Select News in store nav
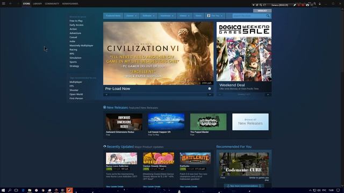Image resolution: width=344 pixels, height=193 pixels. coord(198,16)
